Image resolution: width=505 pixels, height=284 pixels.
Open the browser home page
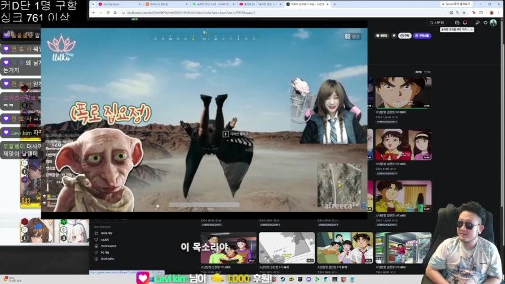(x=115, y=12)
